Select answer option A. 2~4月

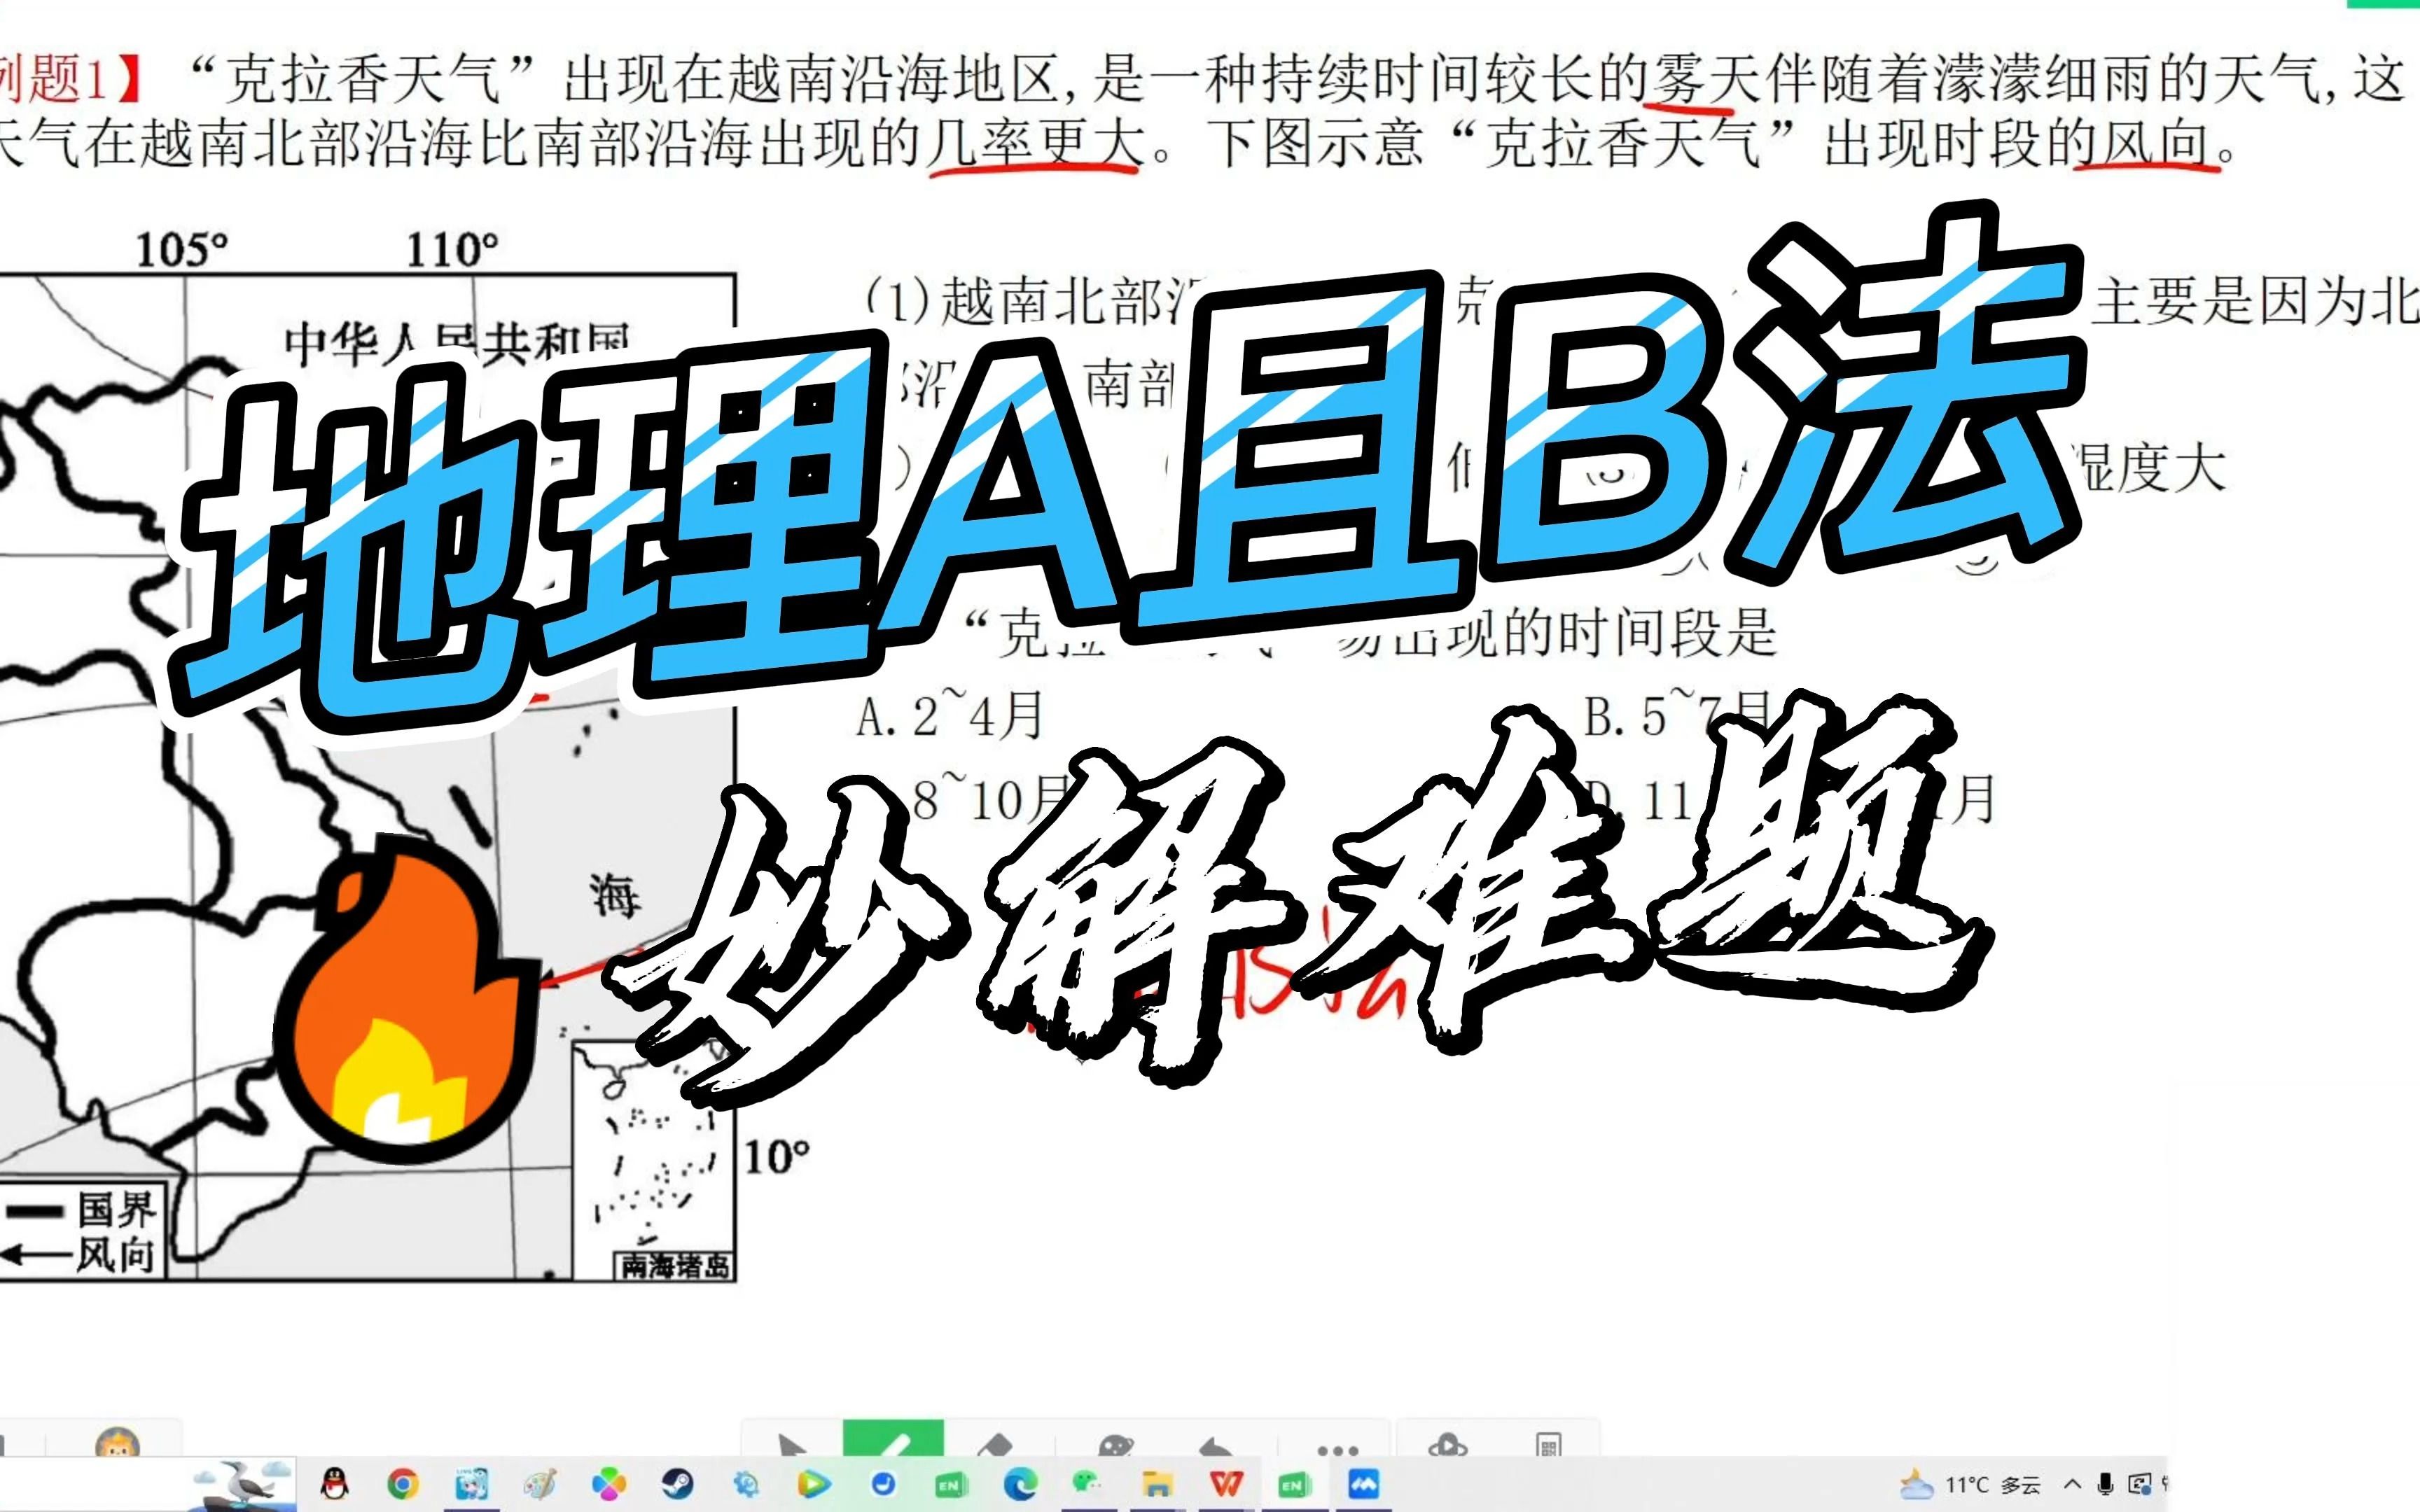(x=949, y=716)
